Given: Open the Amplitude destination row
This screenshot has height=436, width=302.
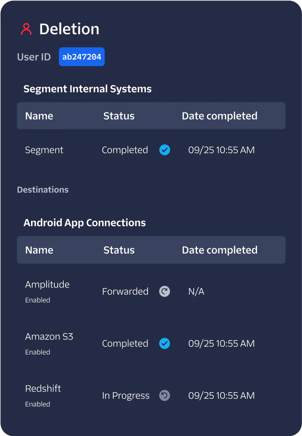Looking at the screenshot, I should pos(47,285).
